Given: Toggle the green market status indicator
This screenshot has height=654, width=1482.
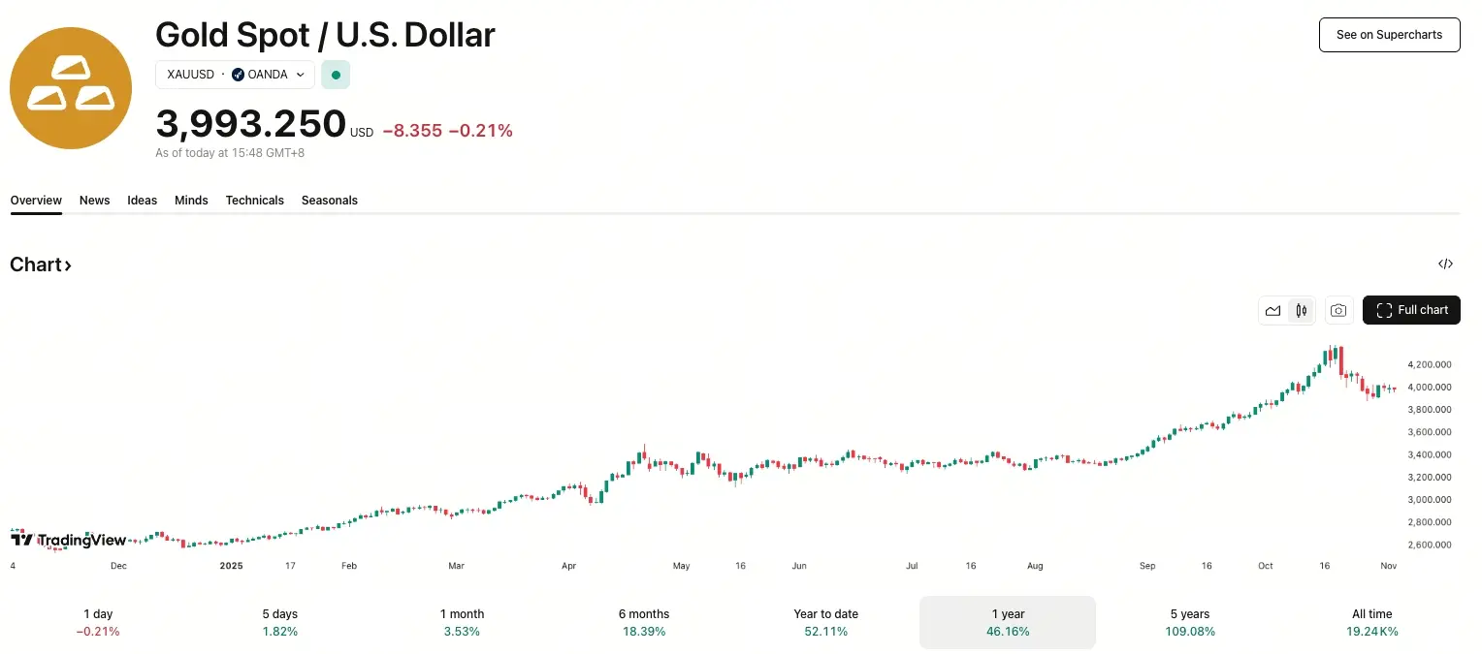Looking at the screenshot, I should [336, 74].
